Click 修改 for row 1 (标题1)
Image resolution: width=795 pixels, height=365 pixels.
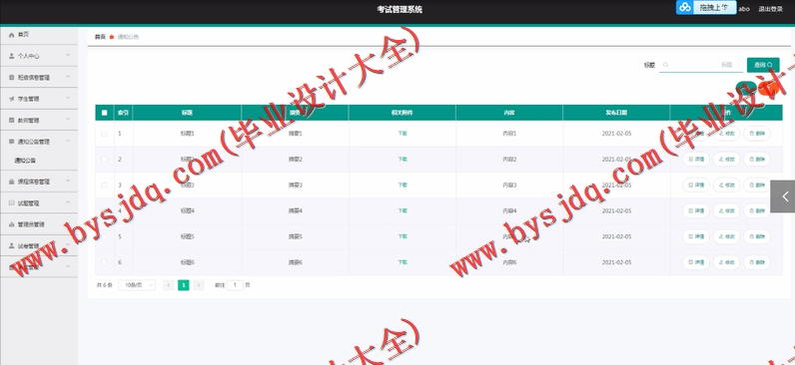click(726, 134)
